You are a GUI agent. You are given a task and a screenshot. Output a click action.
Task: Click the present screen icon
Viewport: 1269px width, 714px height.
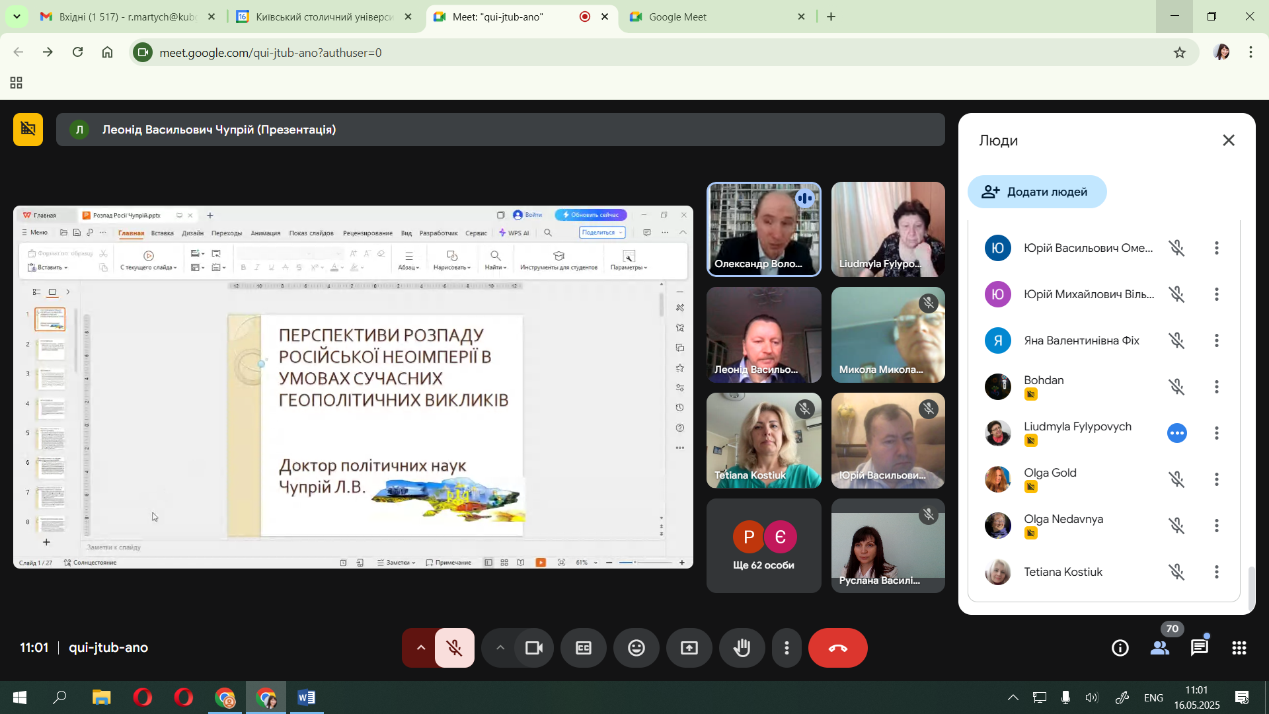(x=689, y=648)
